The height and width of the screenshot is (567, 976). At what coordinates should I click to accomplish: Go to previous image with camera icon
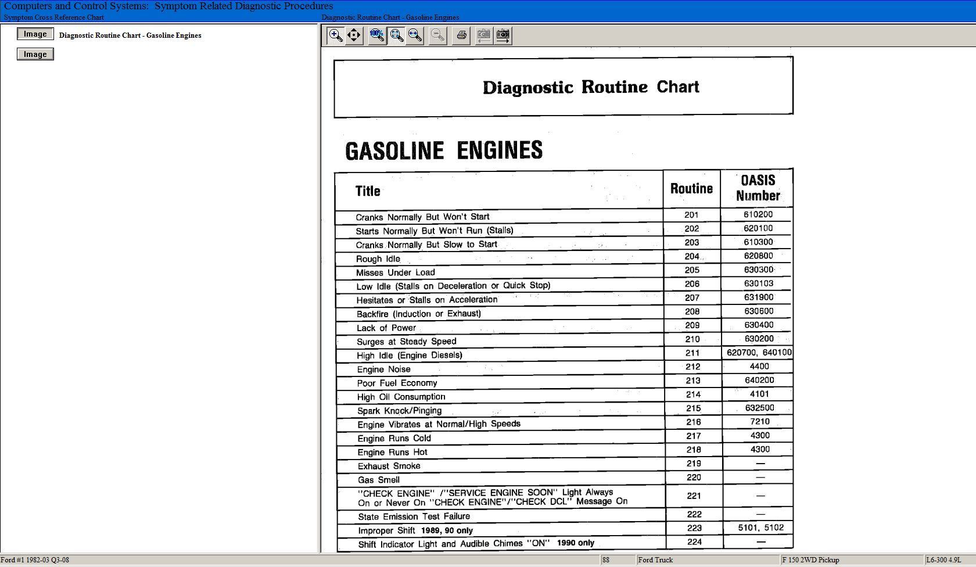[x=483, y=35]
